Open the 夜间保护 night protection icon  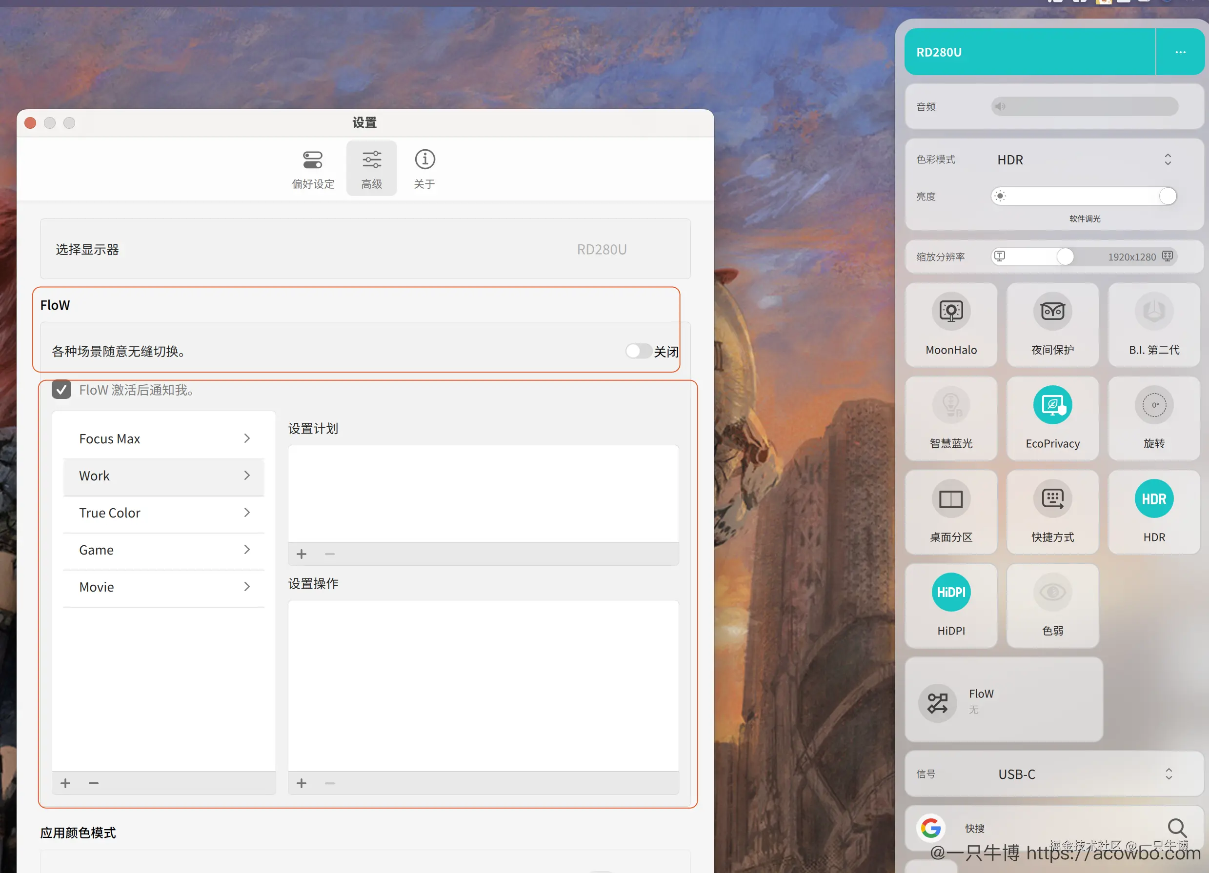pyautogui.click(x=1052, y=311)
